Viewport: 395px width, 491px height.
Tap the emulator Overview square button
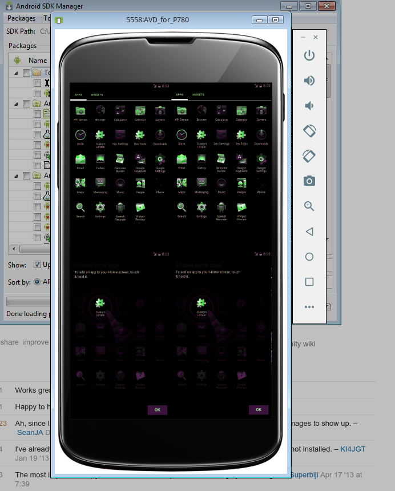point(309,282)
